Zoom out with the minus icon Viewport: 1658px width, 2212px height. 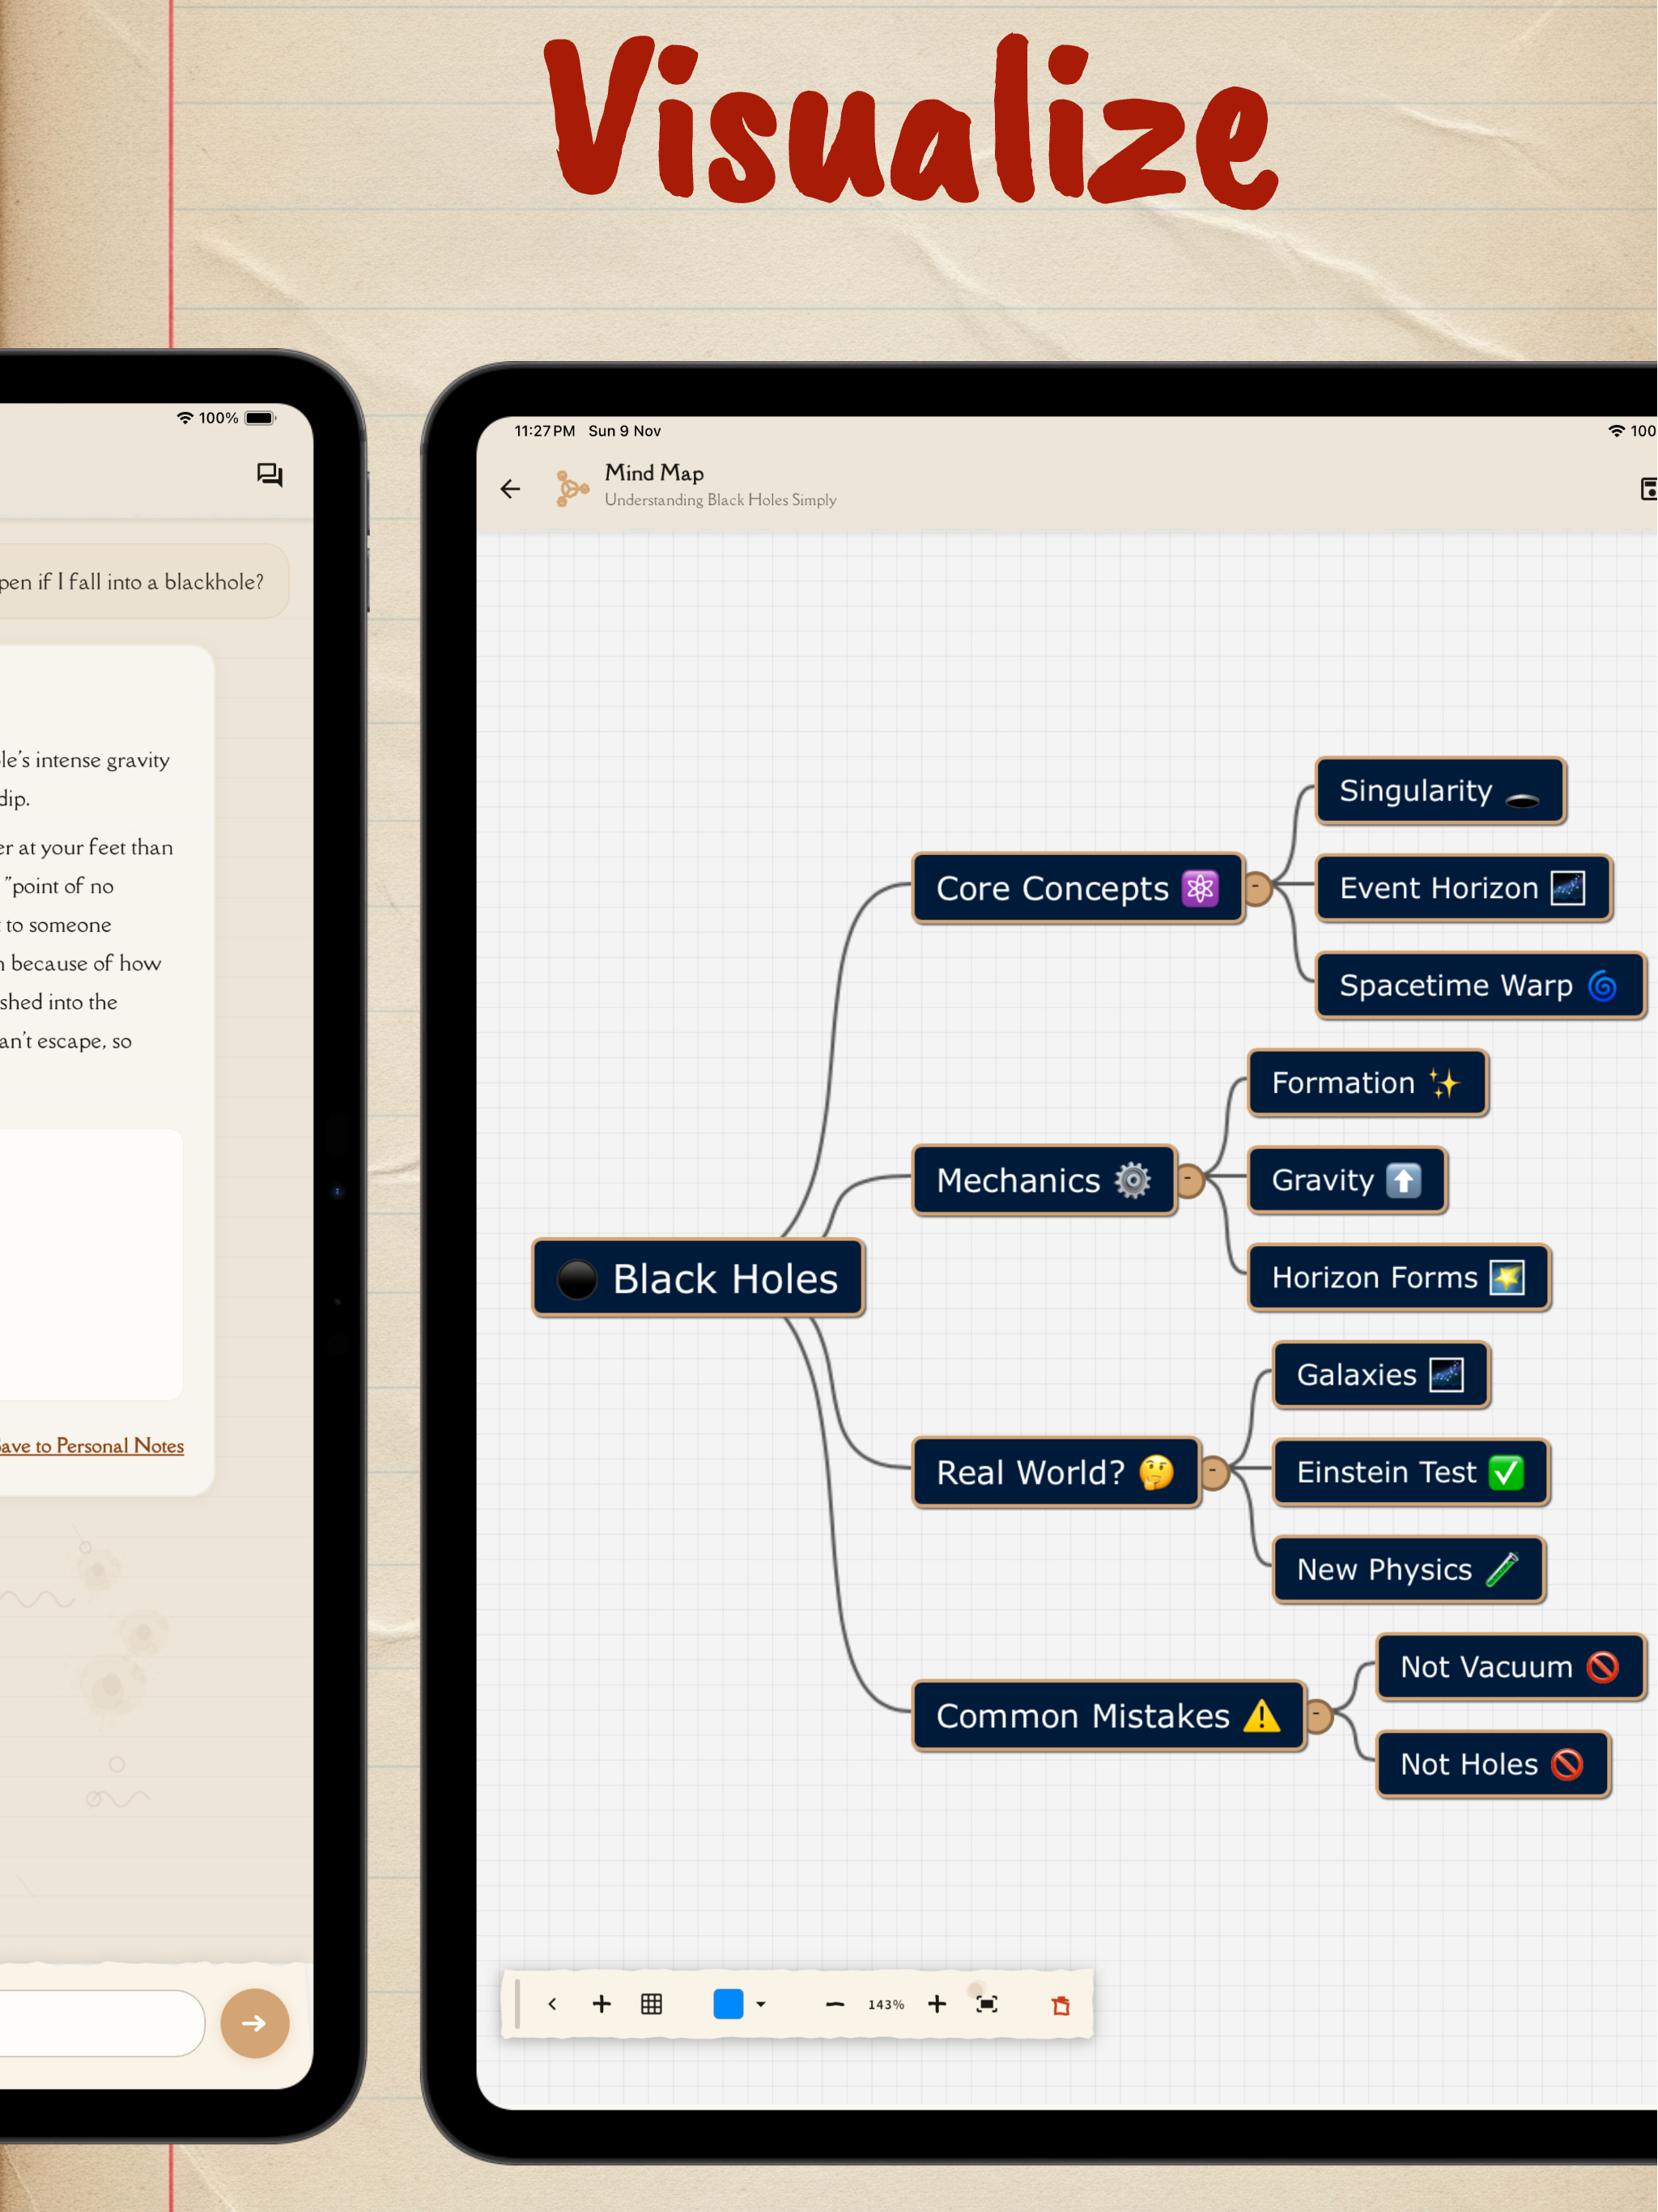click(835, 2004)
